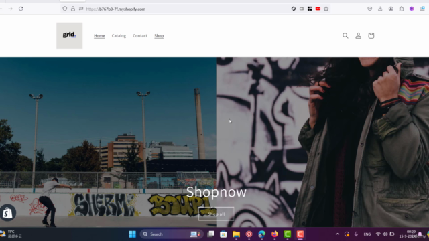Click the ENG language indicator
The image size is (429, 241).
(367, 234)
